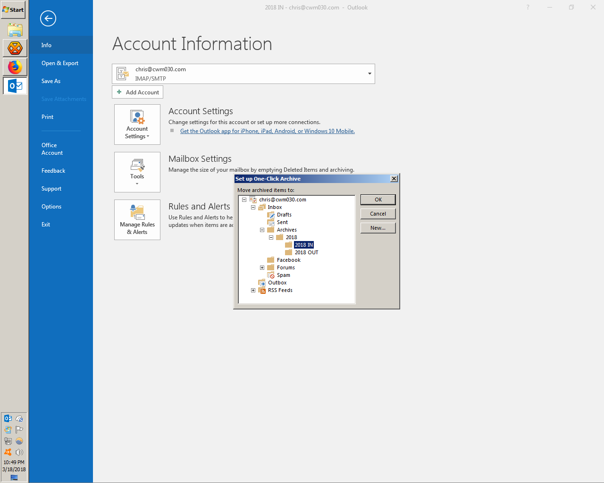Expand the Forums folder node
This screenshot has width=604, height=483.
click(x=262, y=267)
